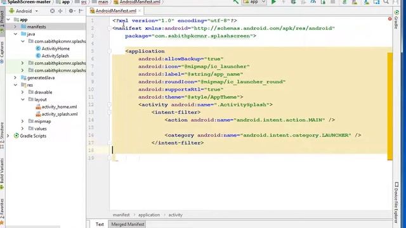Expand the values folder
The width and height of the screenshot is (406, 228).
click(x=23, y=129)
